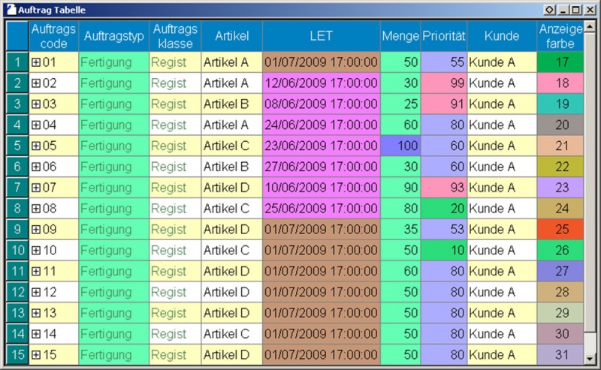Expand order 09 plus box
601x370 pixels.
tap(35, 229)
